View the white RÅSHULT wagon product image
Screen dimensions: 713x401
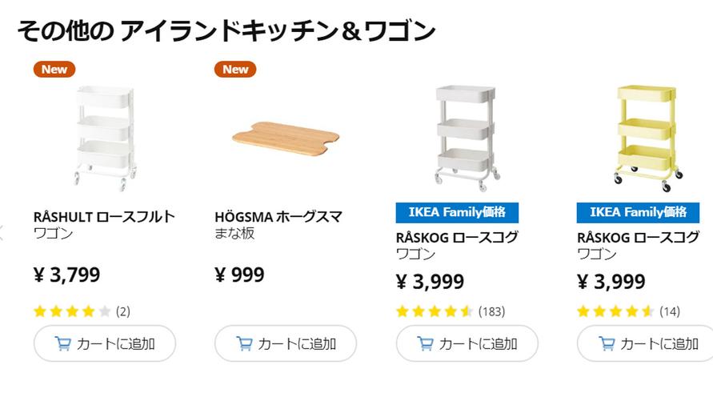(x=101, y=136)
